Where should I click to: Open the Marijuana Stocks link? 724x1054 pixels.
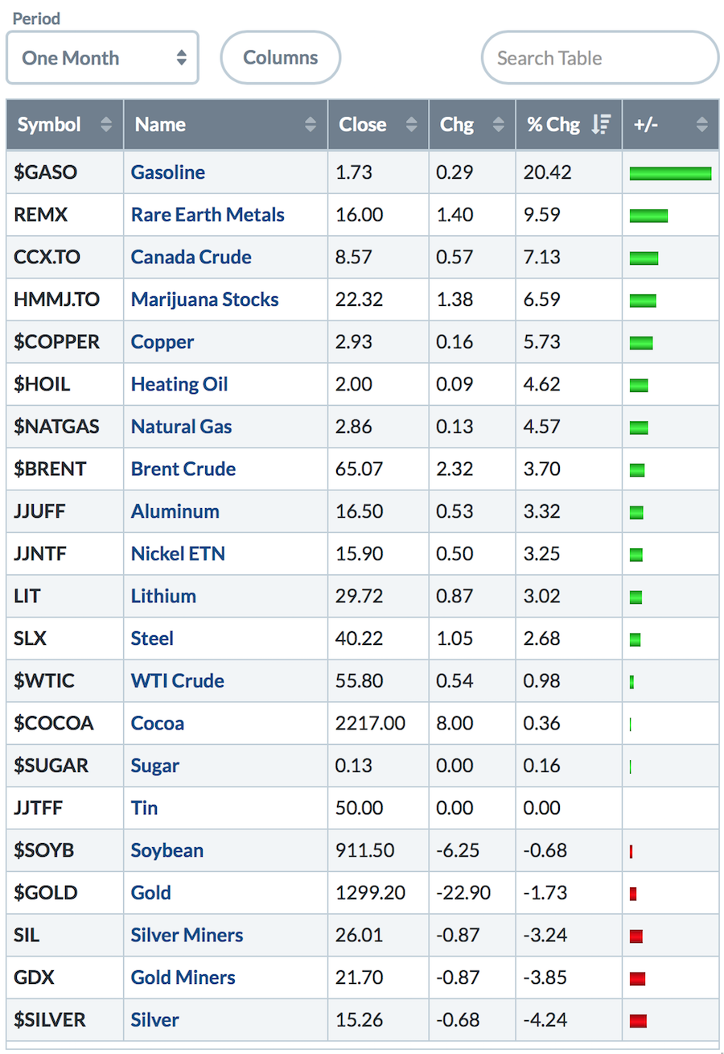[205, 300]
